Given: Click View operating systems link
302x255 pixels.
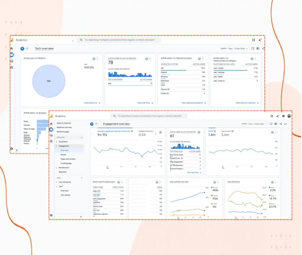Looking at the screenshot, I should pyautogui.click(x=193, y=103).
